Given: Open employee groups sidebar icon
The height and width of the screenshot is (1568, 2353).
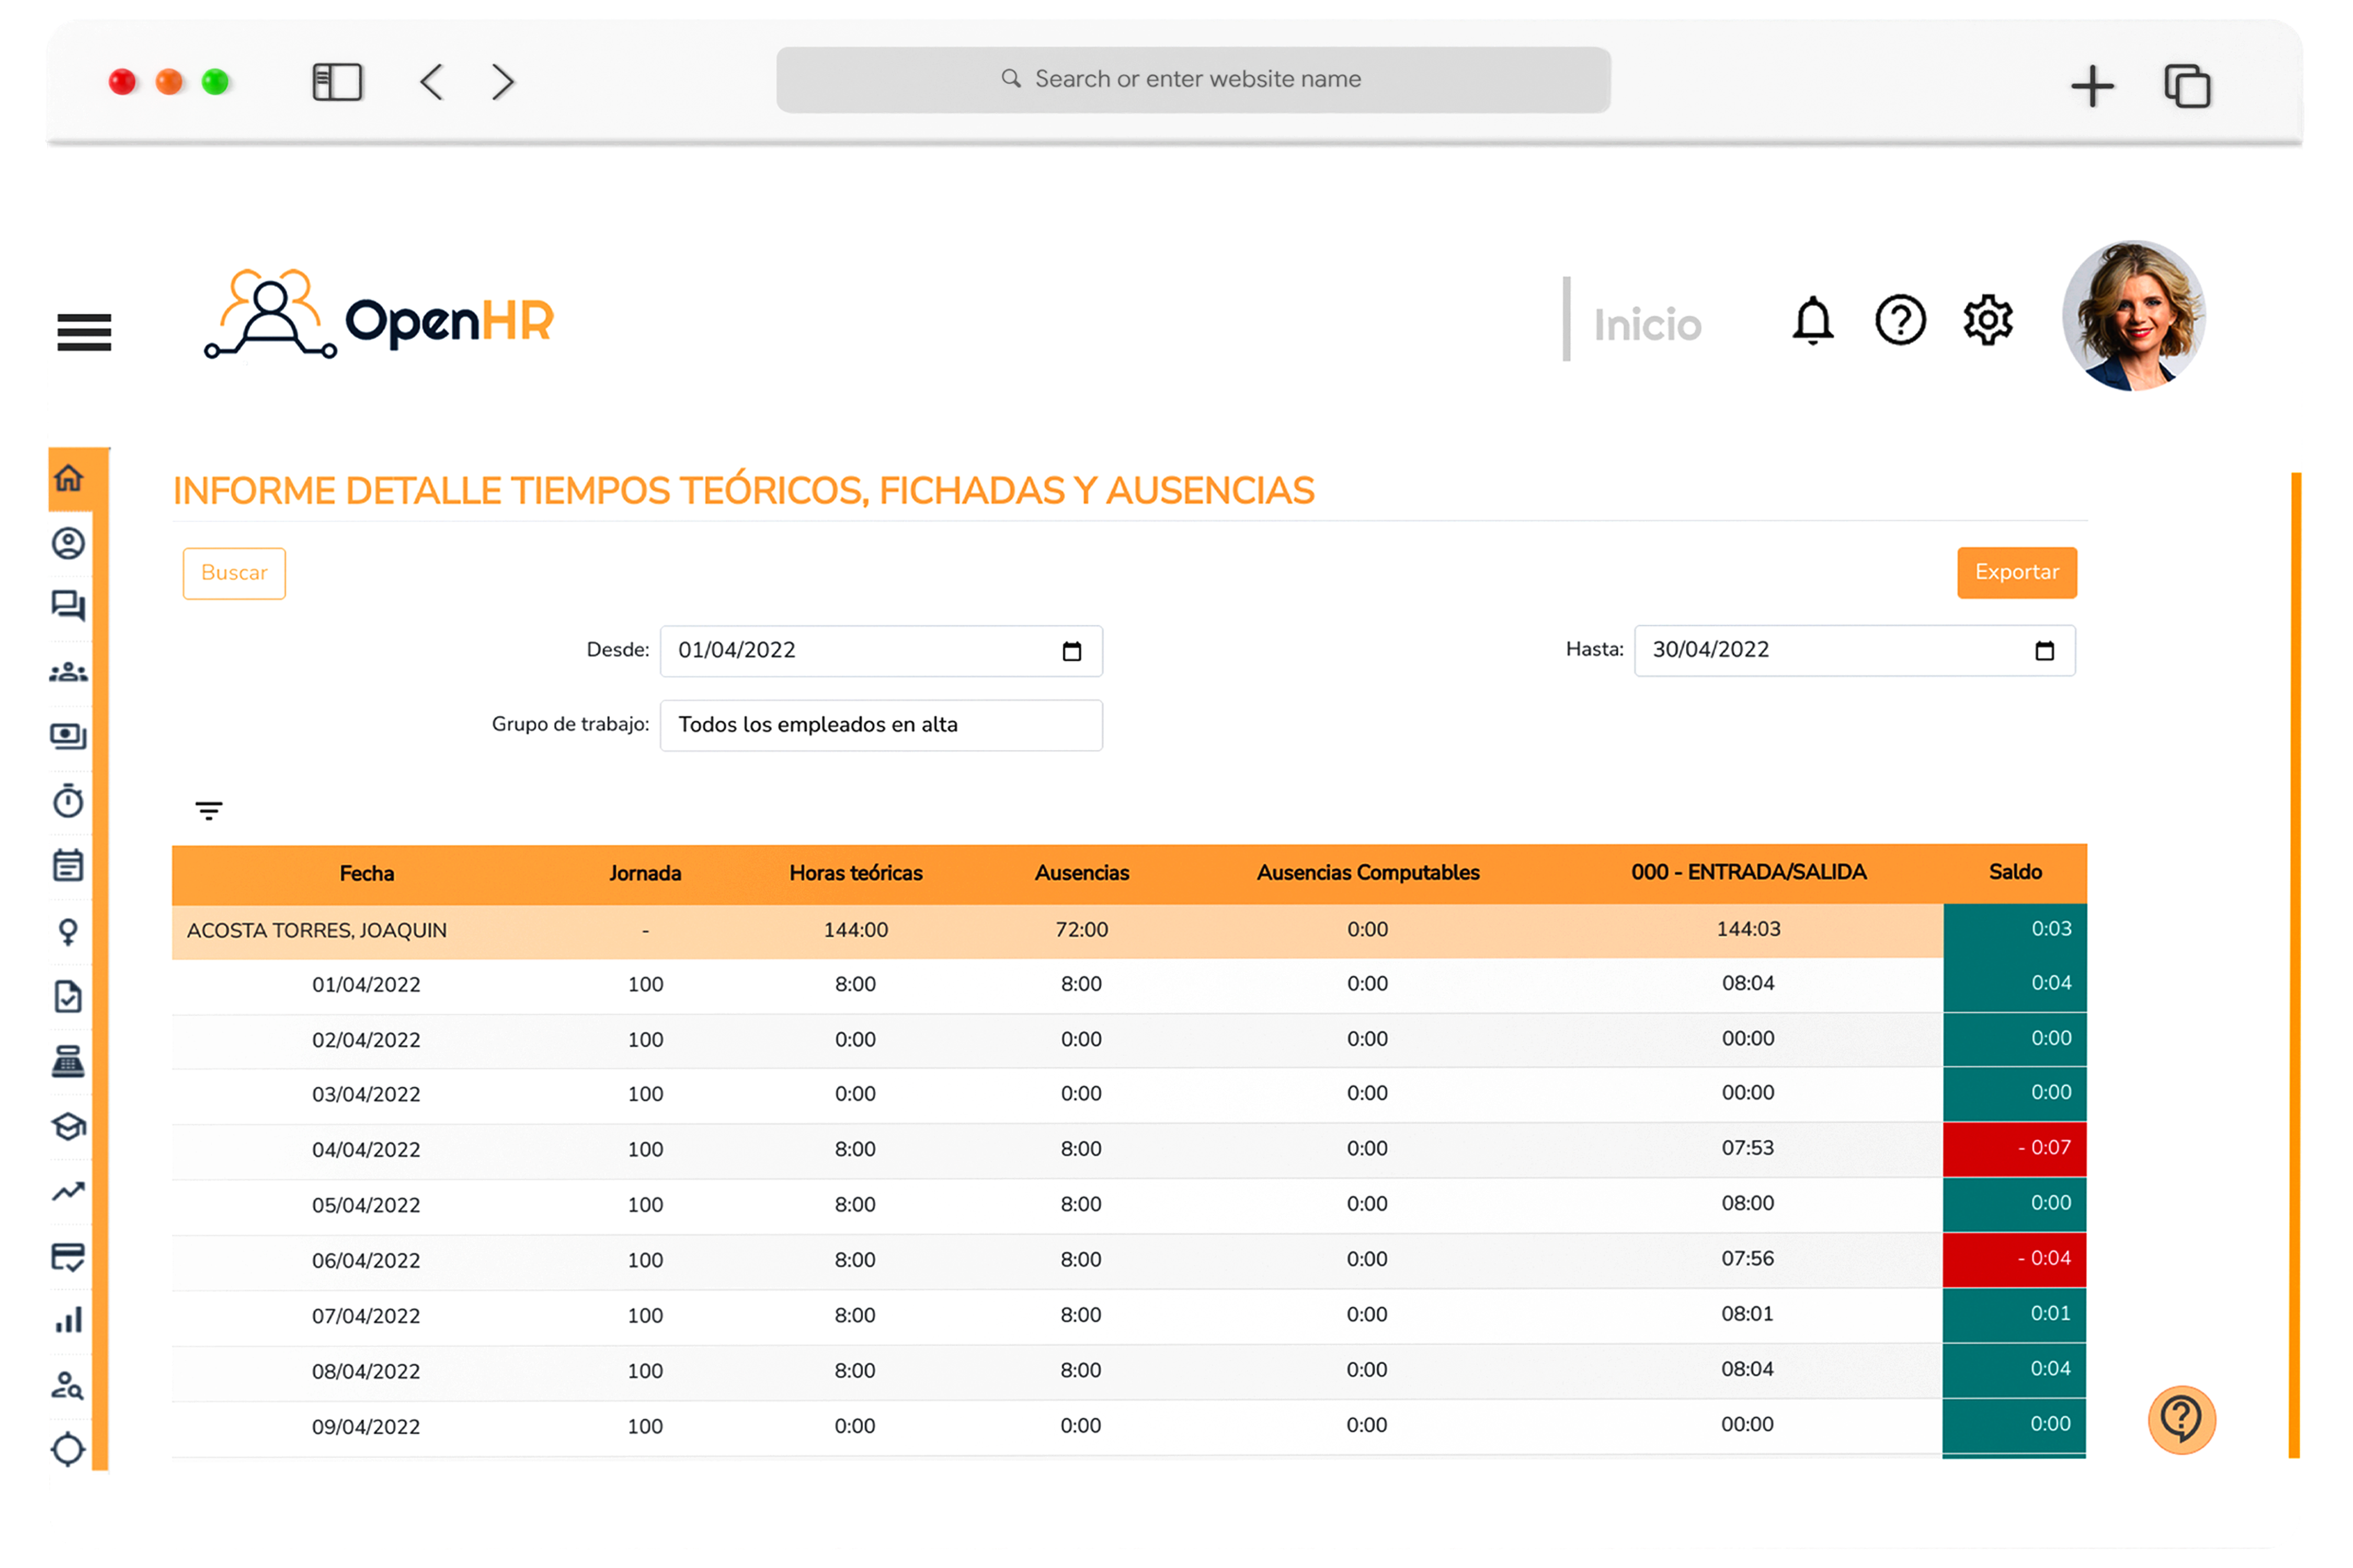Looking at the screenshot, I should (68, 673).
